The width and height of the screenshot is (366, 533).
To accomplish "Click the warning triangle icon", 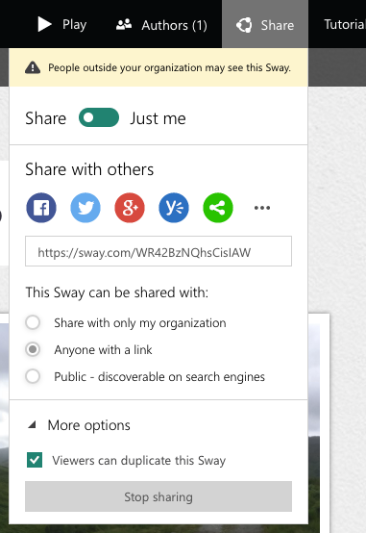I will [33, 67].
